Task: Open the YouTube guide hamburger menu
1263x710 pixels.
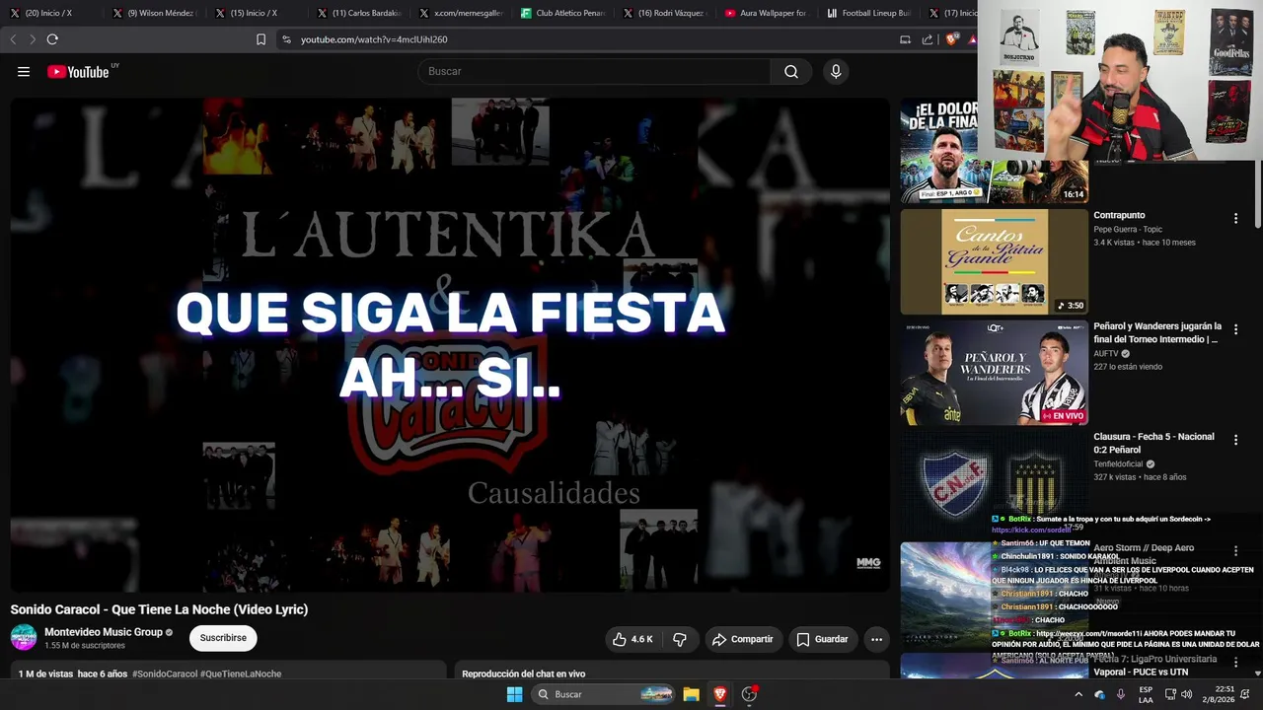Action: [x=24, y=71]
